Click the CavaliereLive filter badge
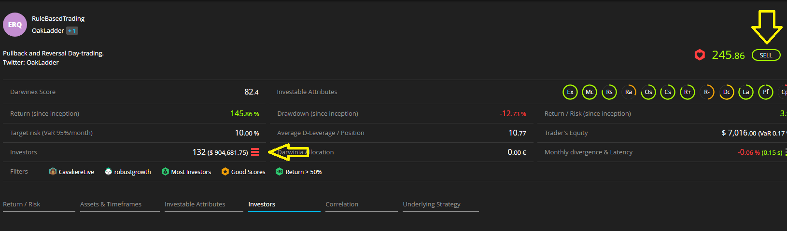The width and height of the screenshot is (787, 231). pyautogui.click(x=71, y=172)
